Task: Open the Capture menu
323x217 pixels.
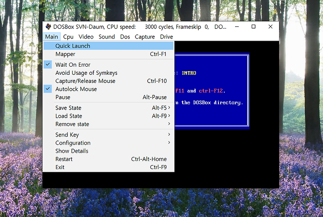Action: click(145, 37)
